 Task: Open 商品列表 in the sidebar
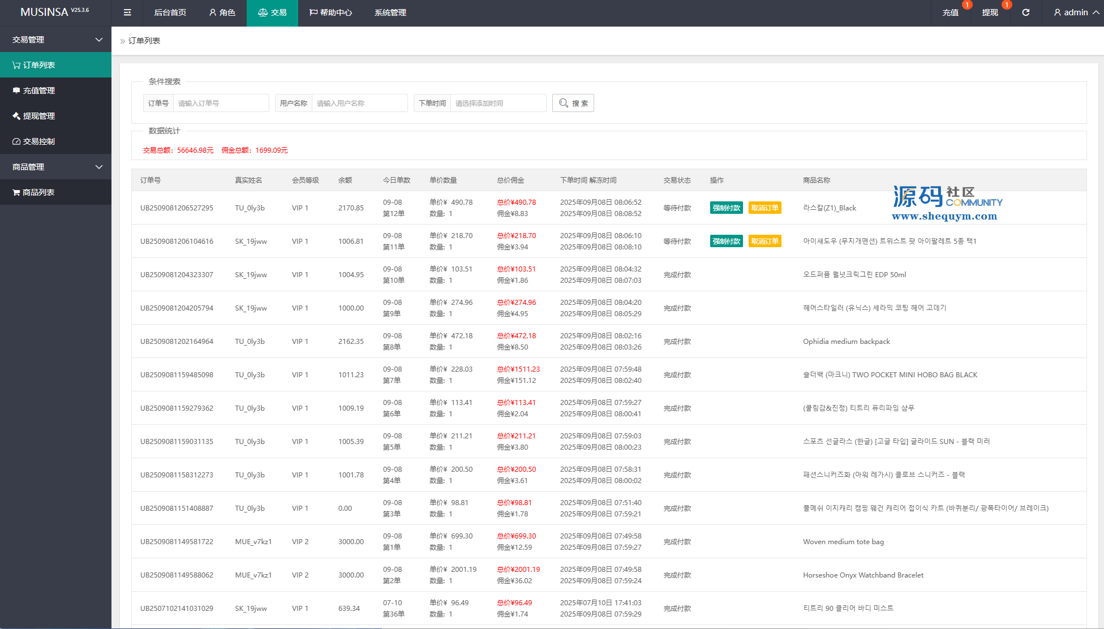pos(38,192)
